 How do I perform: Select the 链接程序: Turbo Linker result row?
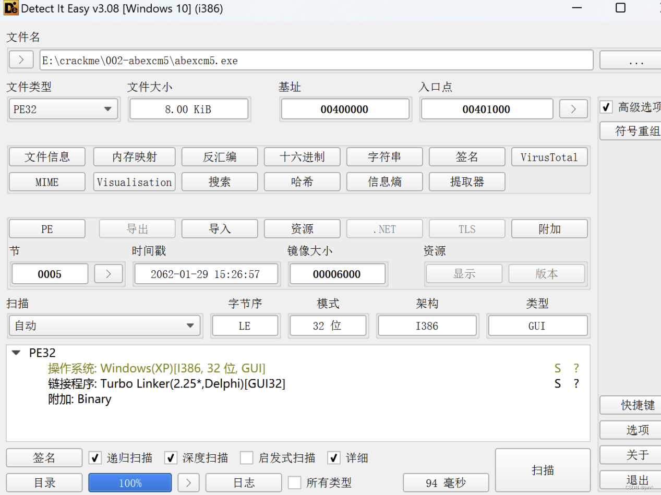(x=298, y=384)
